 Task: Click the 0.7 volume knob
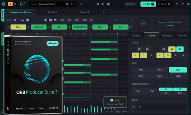pos(23,4)
